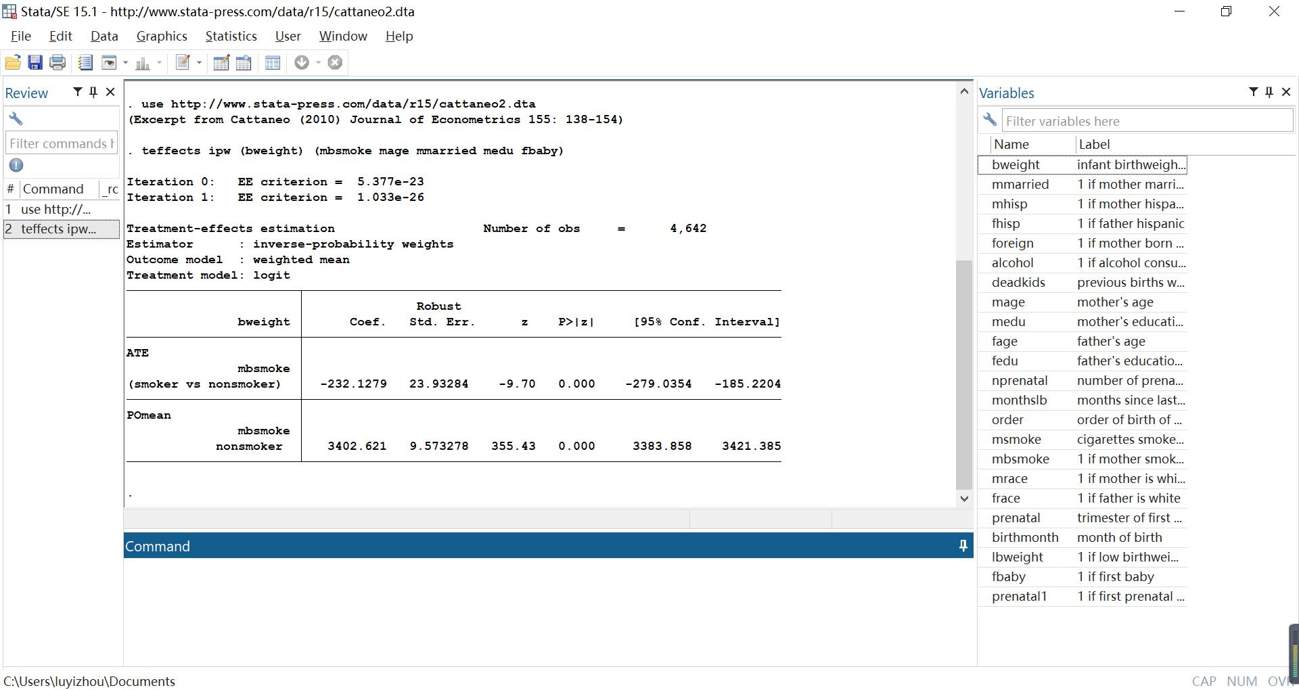This screenshot has width=1299, height=690.
Task: Click the working directory path in status bar
Action: [89, 681]
